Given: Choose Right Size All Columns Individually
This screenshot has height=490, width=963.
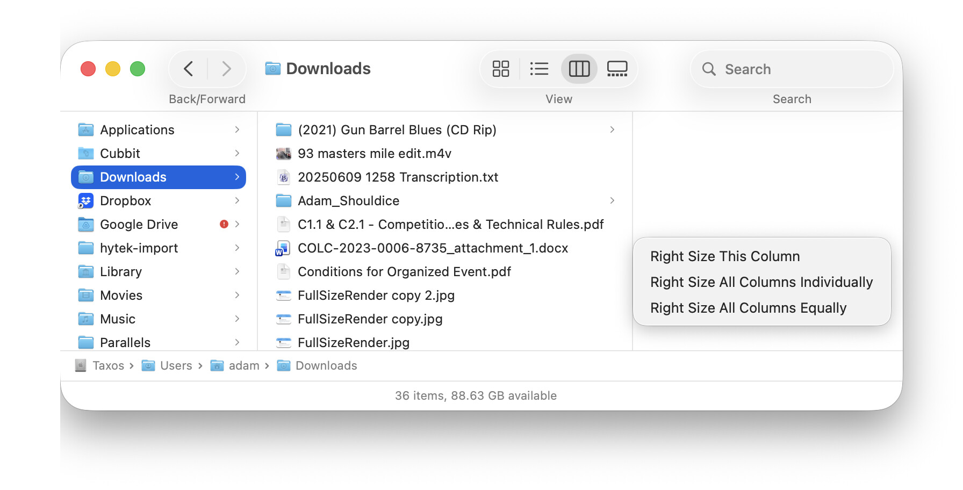Looking at the screenshot, I should coord(761,282).
